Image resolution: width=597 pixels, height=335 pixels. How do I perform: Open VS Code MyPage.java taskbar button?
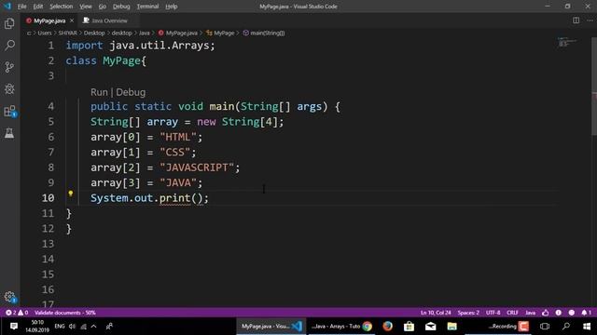271,326
